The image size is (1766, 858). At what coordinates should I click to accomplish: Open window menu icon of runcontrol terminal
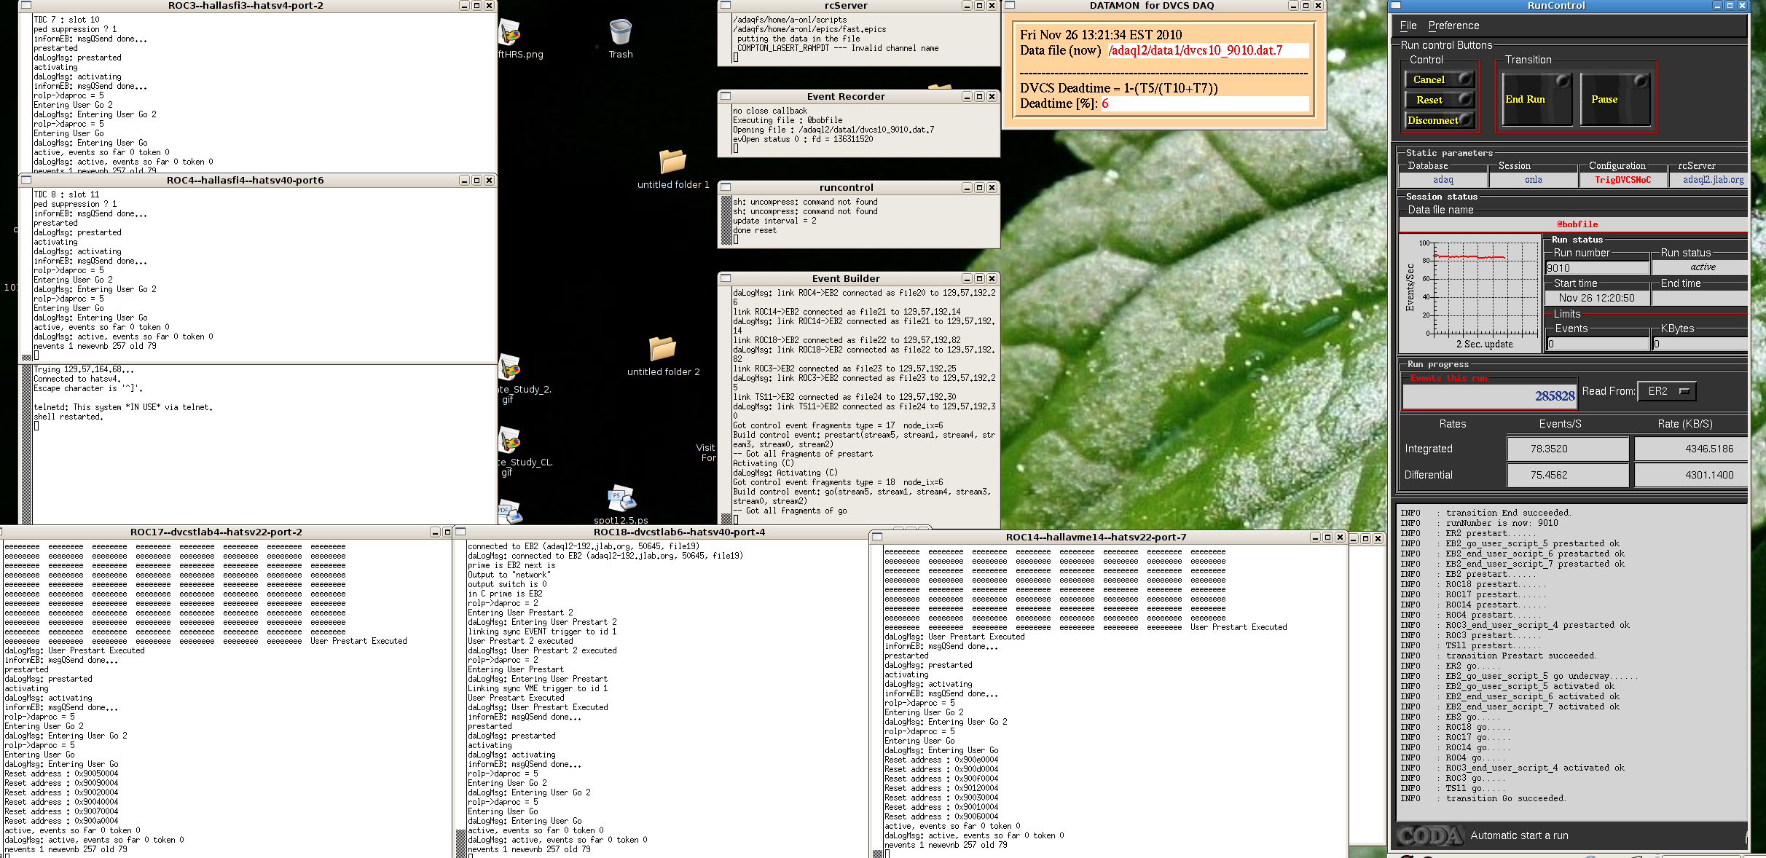[x=726, y=187]
